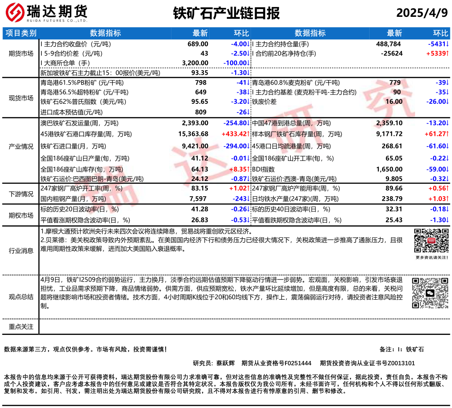Click the I 主力合约持仓量 indicator label

281,44
